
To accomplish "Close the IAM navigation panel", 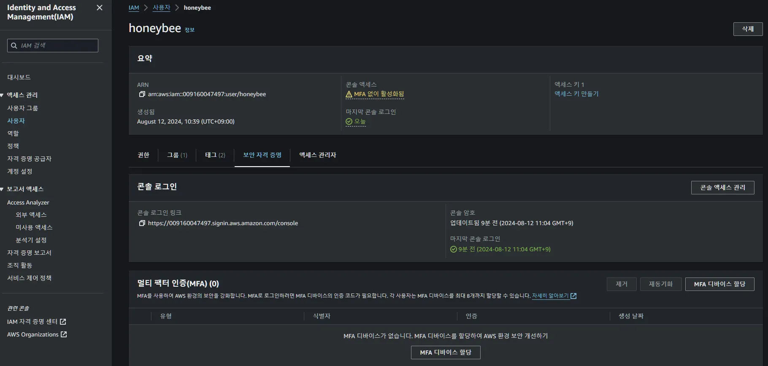I will (100, 8).
